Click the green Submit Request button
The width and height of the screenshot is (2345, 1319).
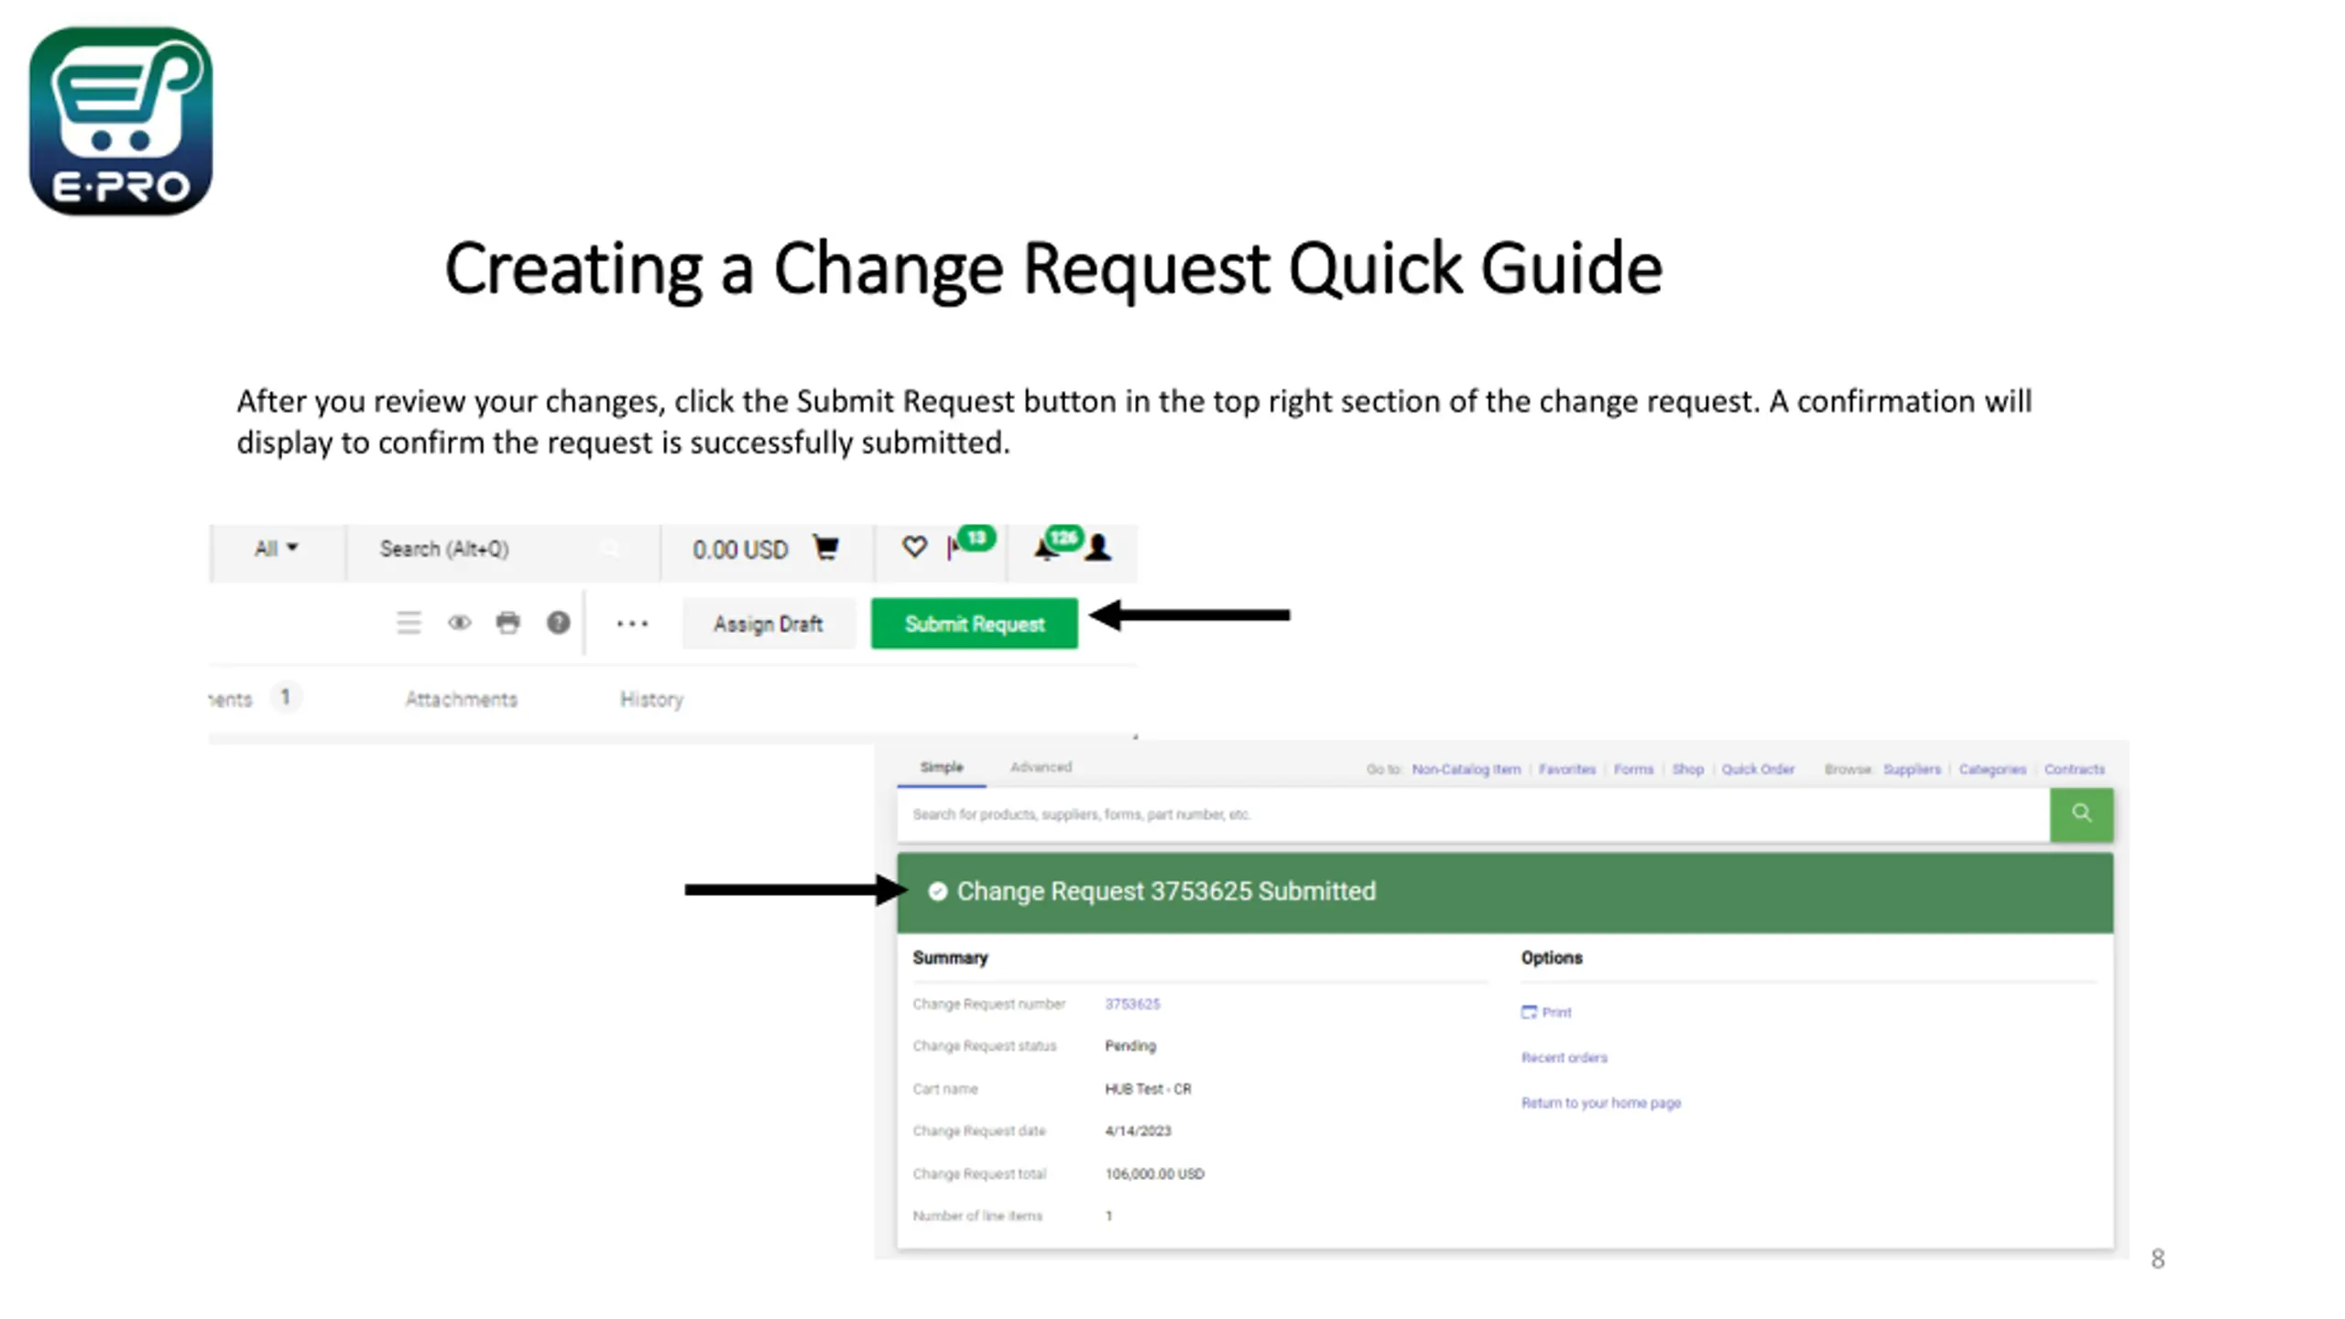pyautogui.click(x=974, y=624)
